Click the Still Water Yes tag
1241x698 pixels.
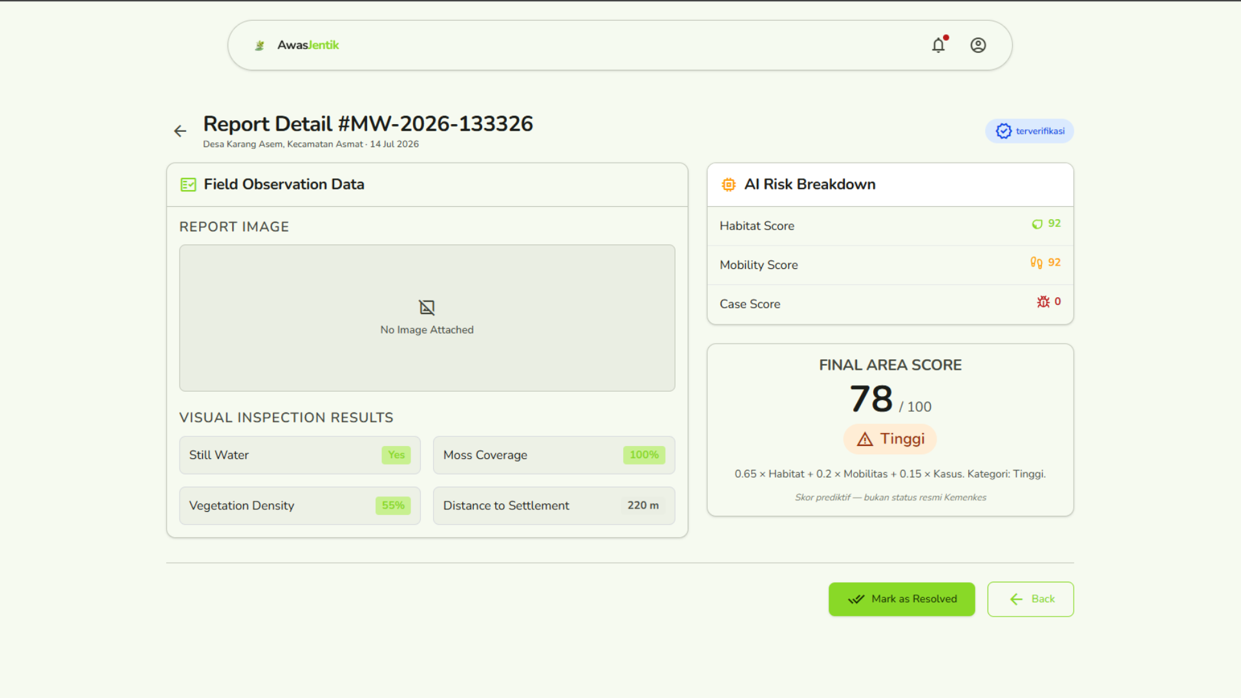click(396, 455)
